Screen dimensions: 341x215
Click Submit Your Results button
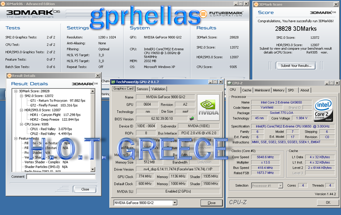click(296, 66)
